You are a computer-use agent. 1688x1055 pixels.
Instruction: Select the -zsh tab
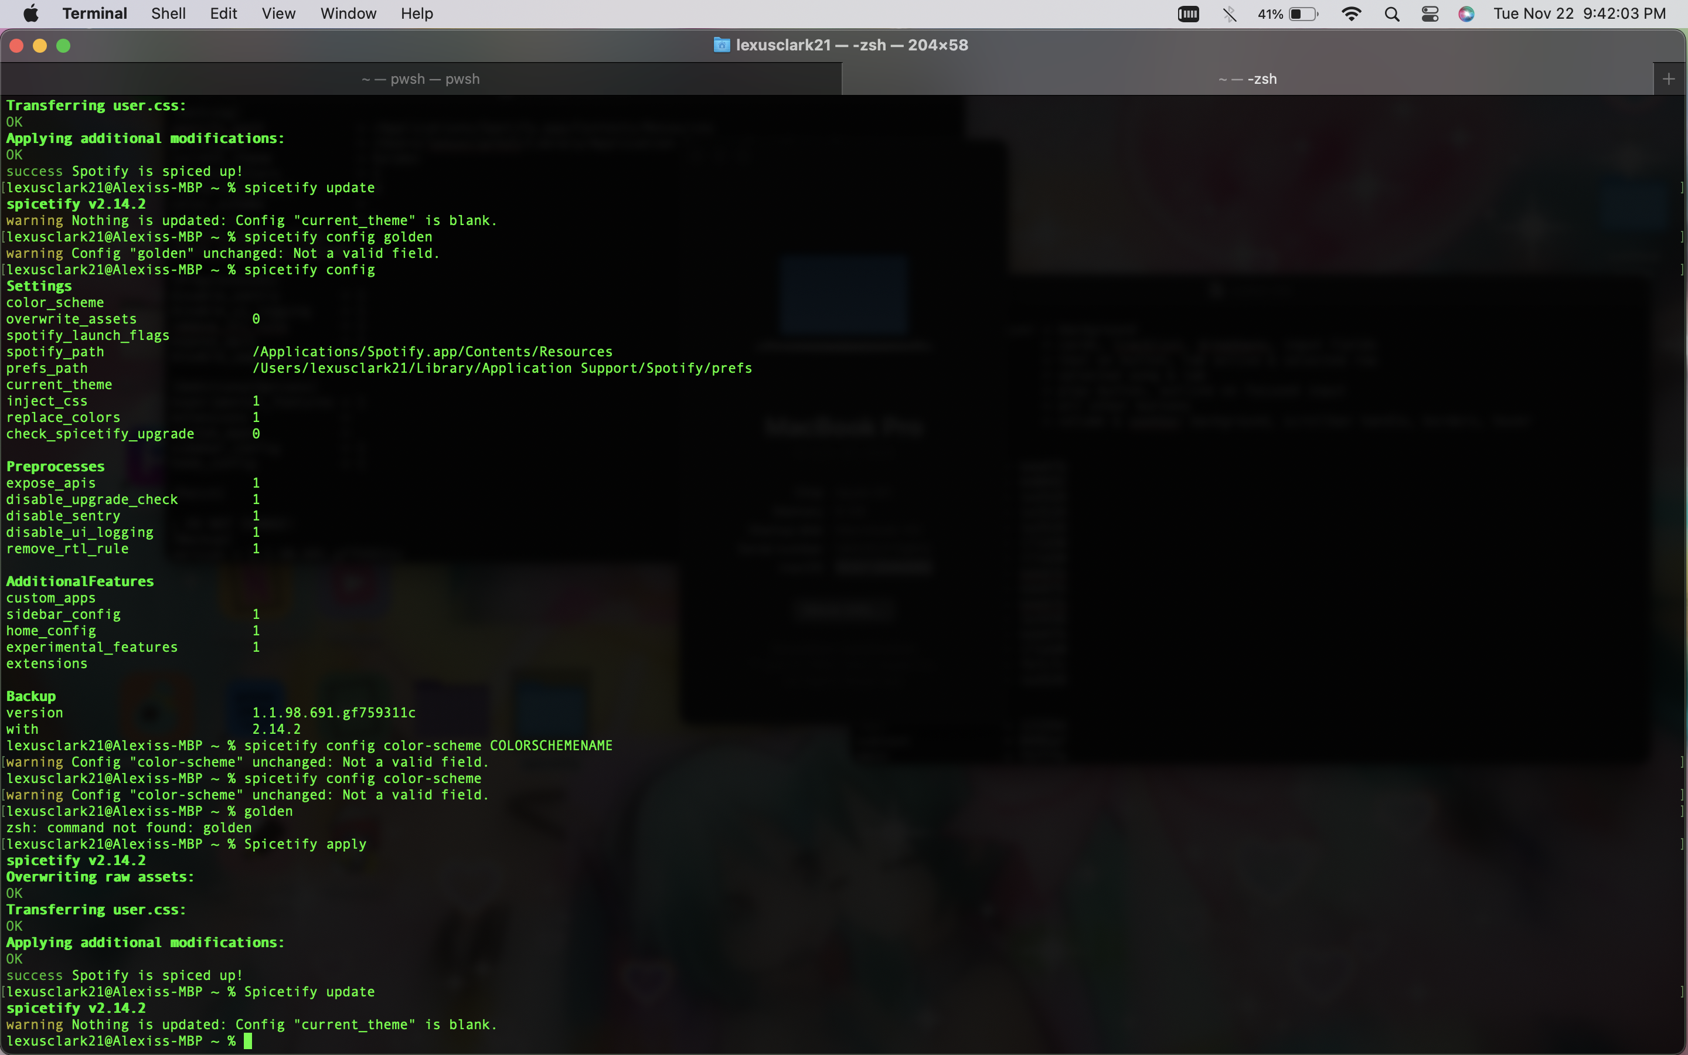pyautogui.click(x=1247, y=79)
